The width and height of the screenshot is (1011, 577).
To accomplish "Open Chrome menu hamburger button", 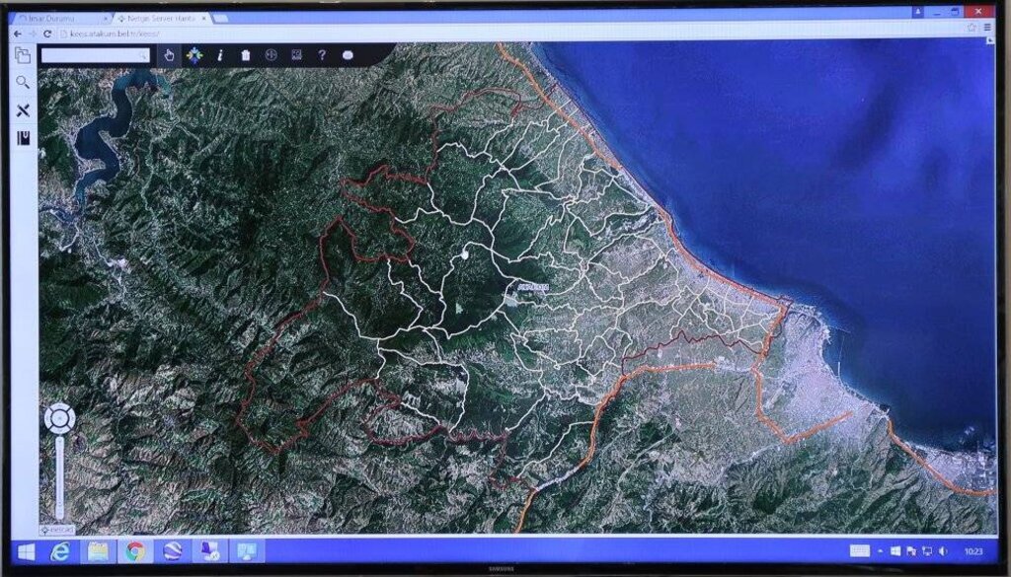I will click(x=986, y=28).
